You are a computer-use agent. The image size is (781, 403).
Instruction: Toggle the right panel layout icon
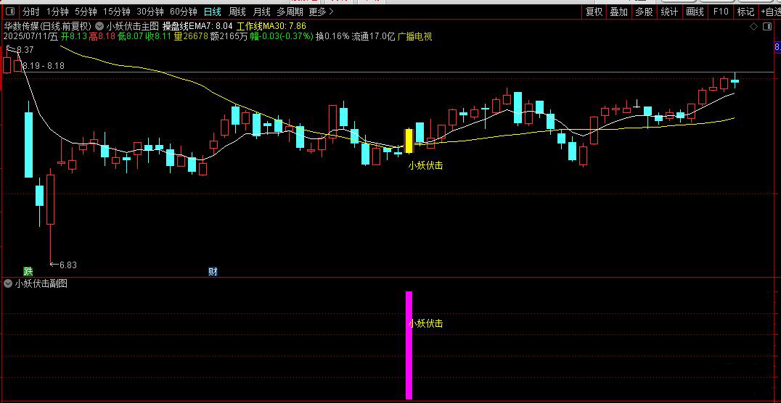click(x=767, y=26)
